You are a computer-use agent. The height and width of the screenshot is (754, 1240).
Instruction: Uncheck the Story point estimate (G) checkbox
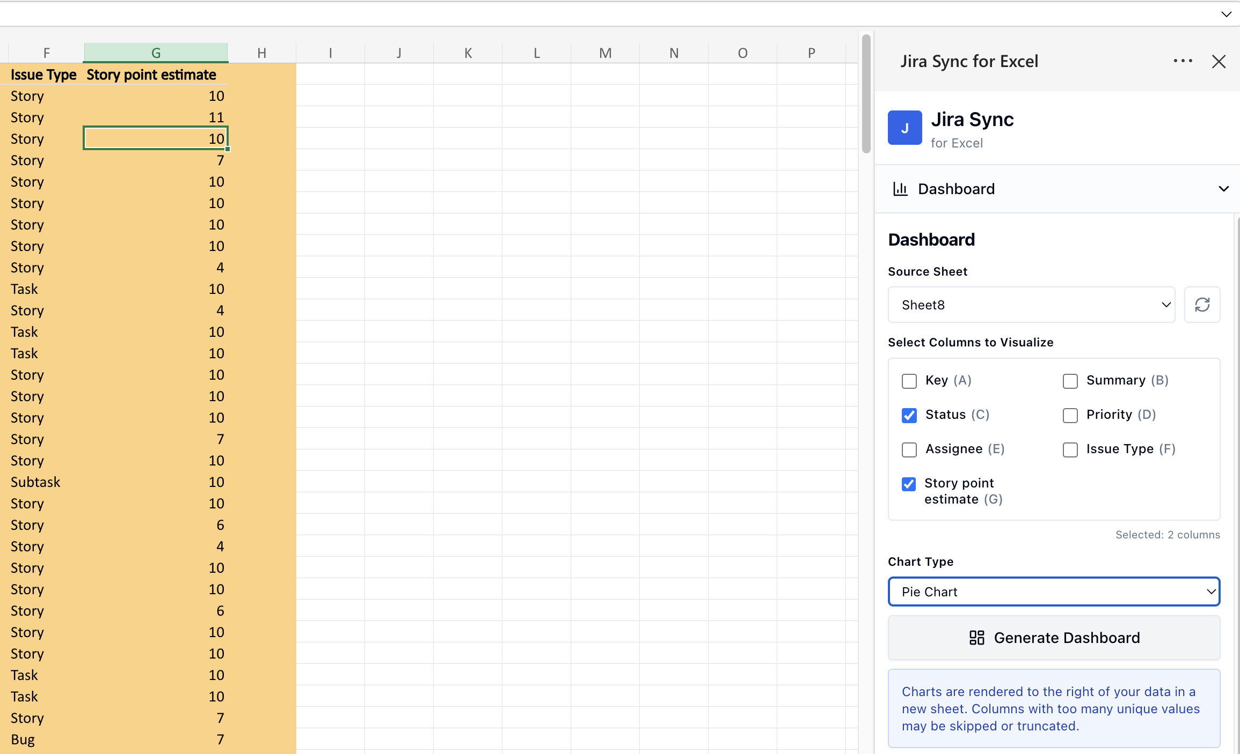pyautogui.click(x=909, y=484)
